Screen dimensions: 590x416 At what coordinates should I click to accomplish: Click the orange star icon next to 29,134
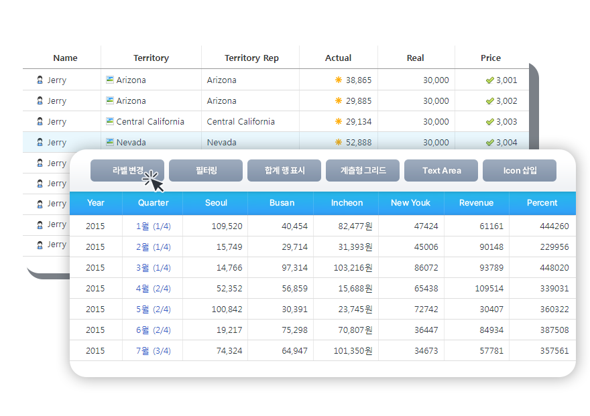339,121
